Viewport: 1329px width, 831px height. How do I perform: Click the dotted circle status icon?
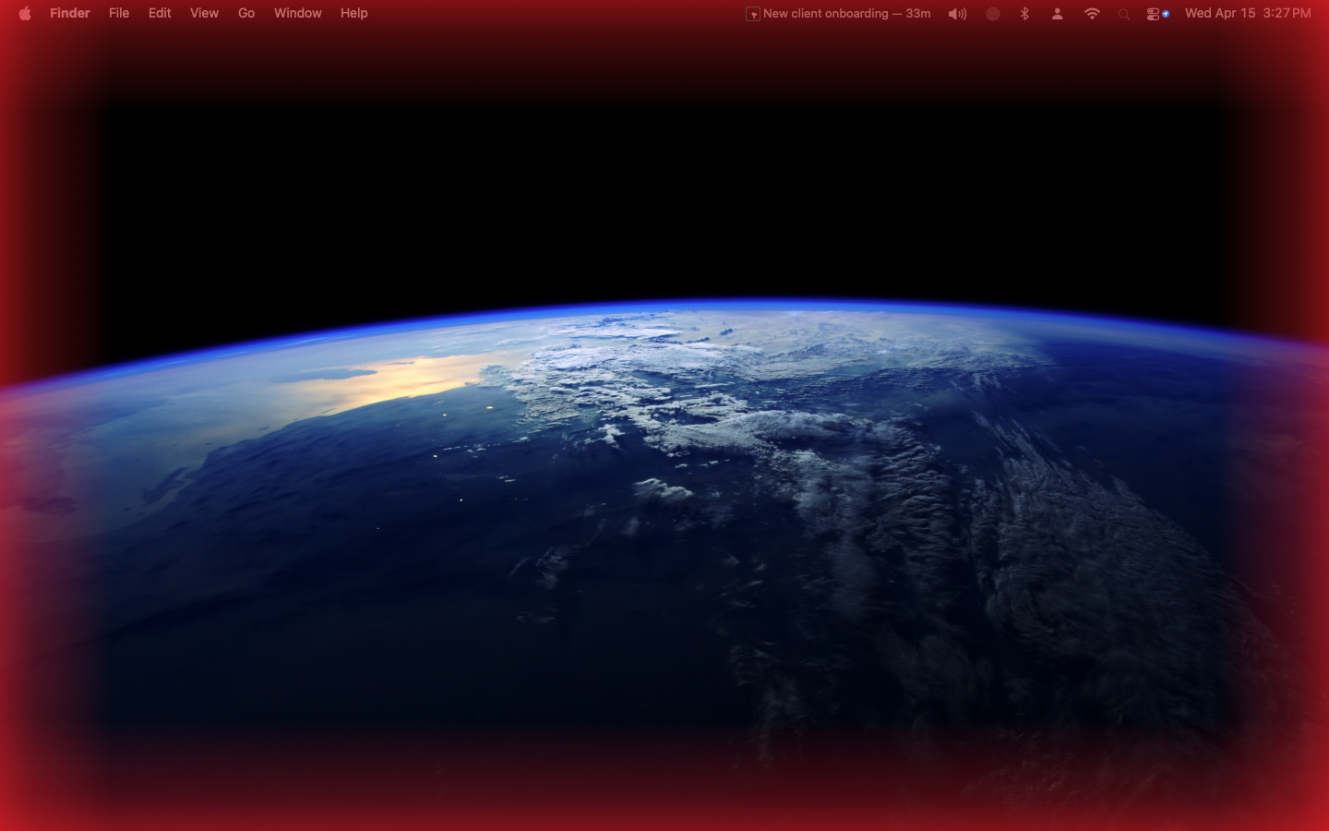point(993,14)
